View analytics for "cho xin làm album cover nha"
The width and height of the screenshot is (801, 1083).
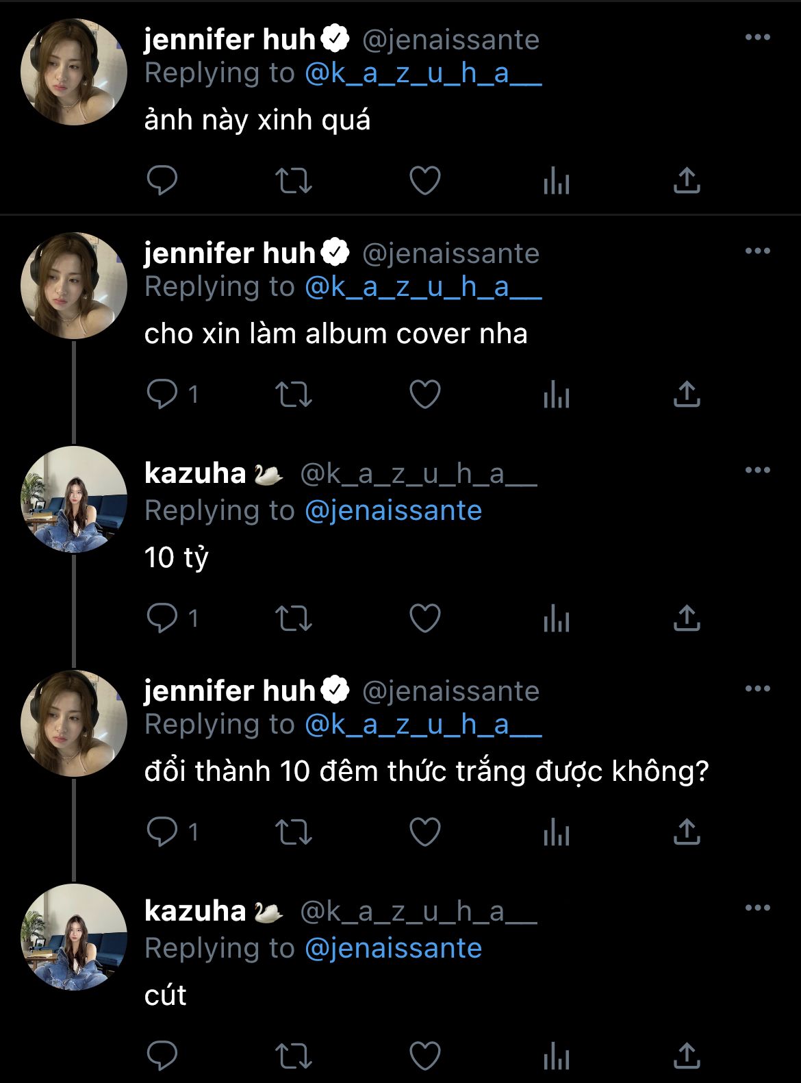(556, 395)
